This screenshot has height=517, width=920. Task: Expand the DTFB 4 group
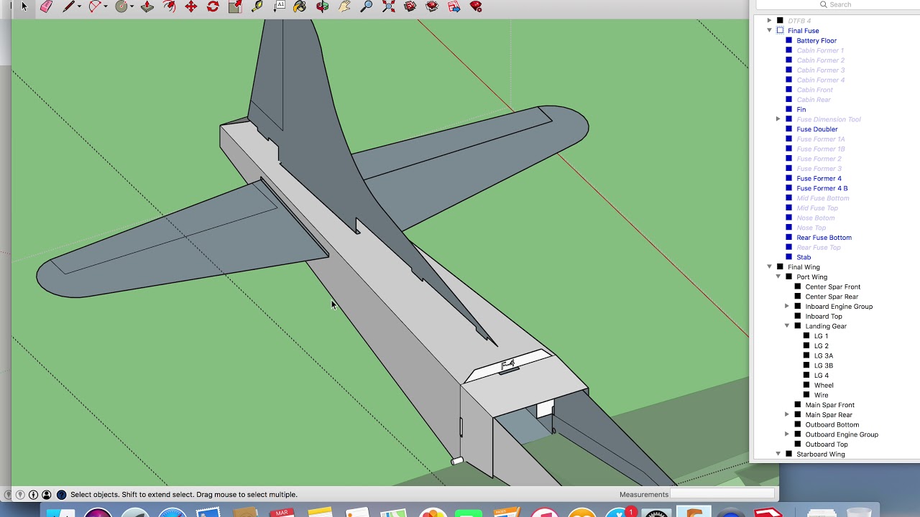pyautogui.click(x=770, y=21)
